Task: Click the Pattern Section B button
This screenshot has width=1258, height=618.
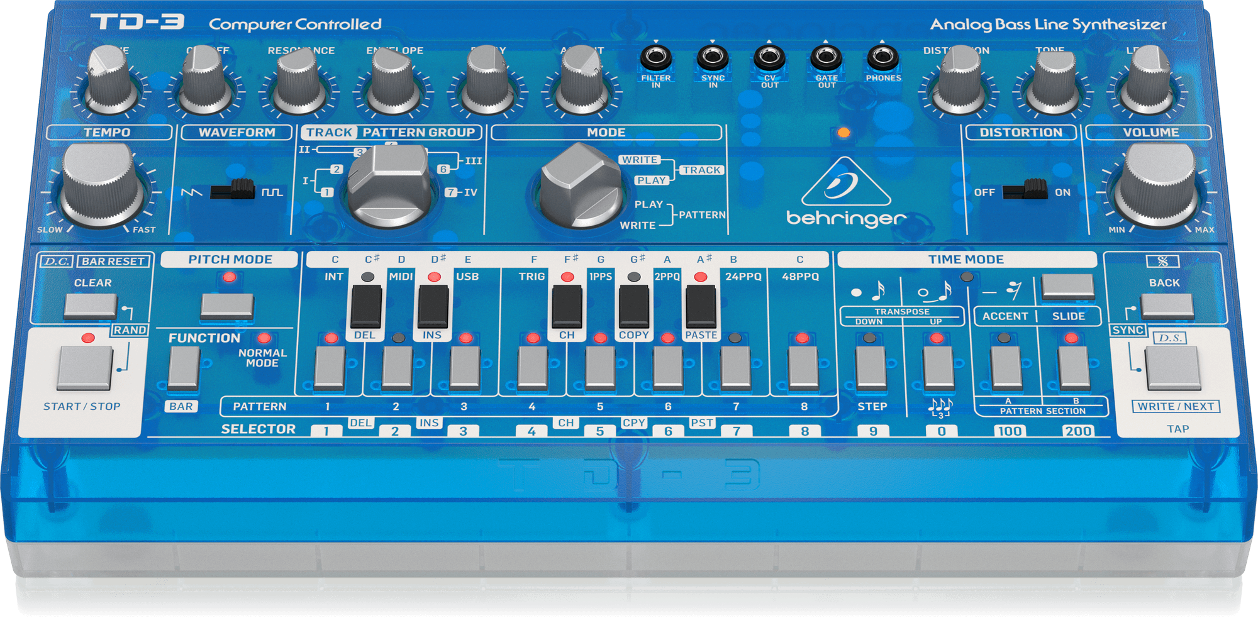Action: (1074, 368)
